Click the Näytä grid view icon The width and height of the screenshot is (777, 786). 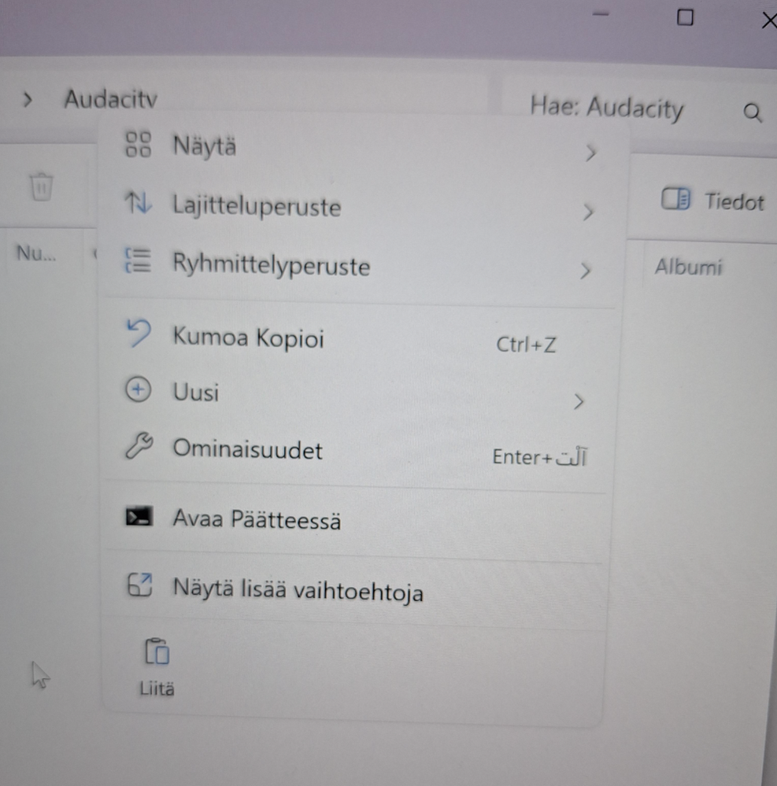[x=138, y=145]
